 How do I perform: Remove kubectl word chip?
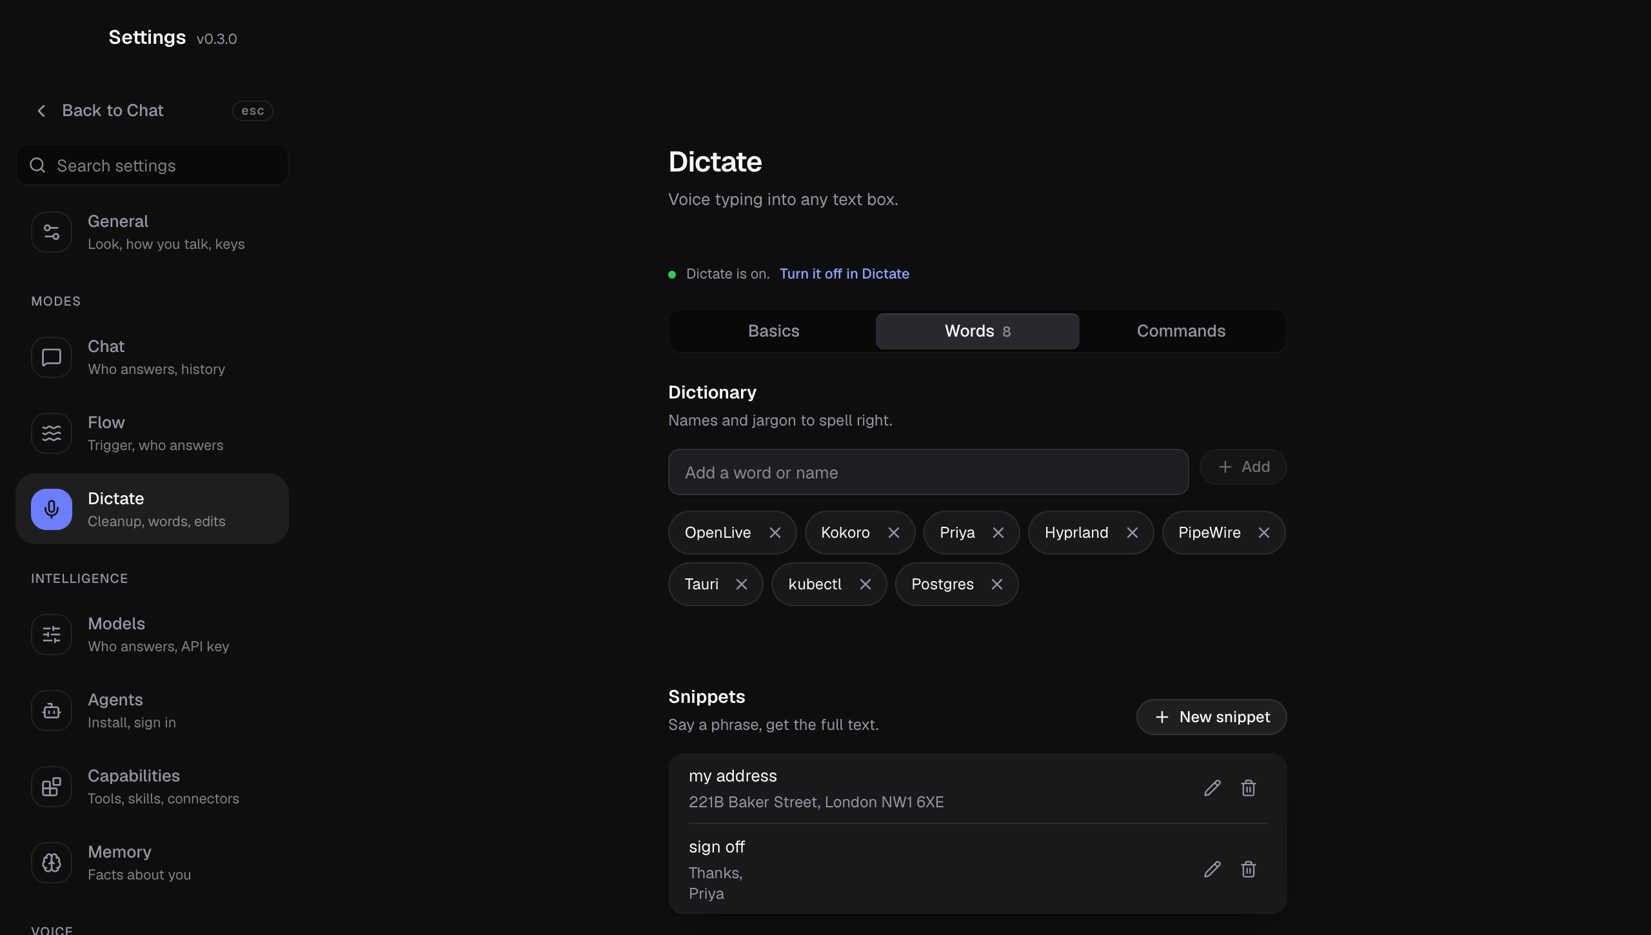click(x=865, y=584)
